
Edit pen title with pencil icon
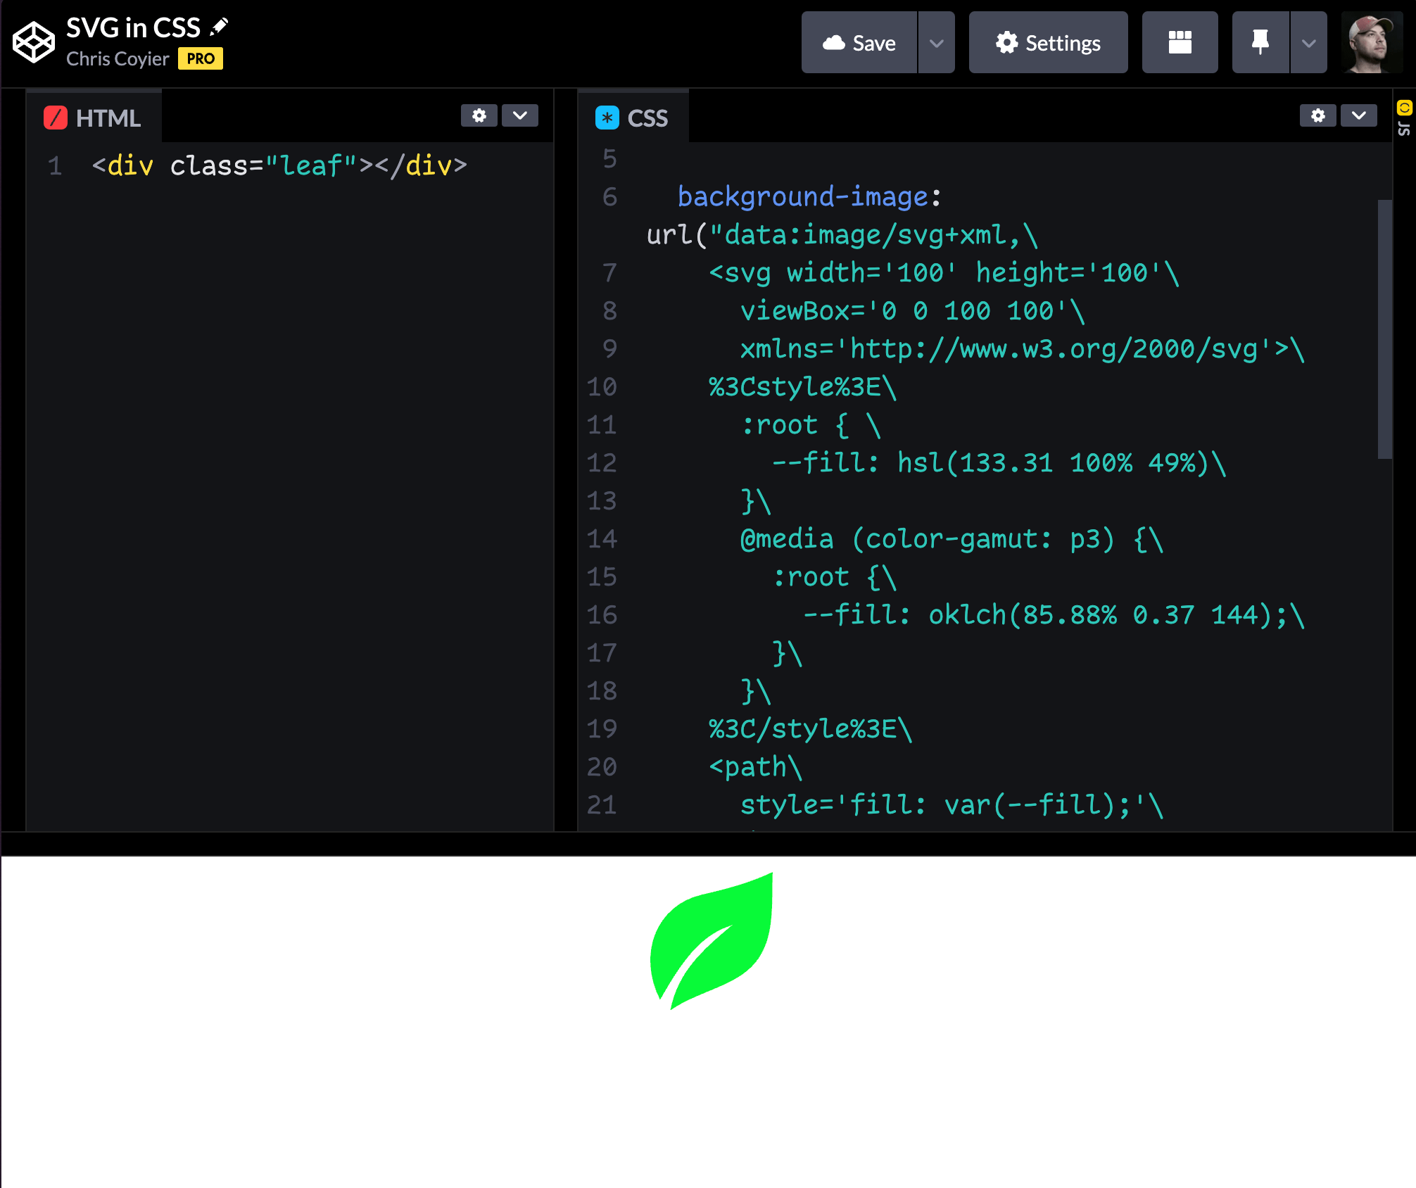220,27
